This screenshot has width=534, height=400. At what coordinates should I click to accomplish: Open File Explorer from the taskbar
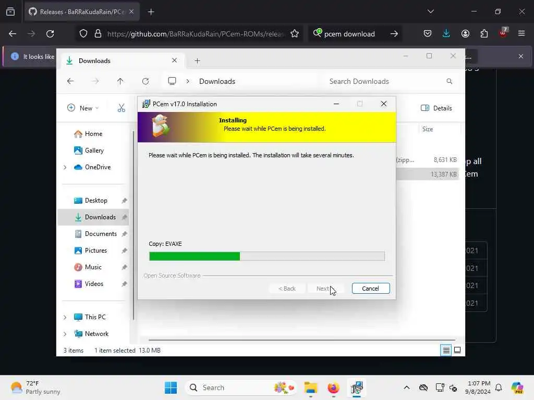tap(311, 387)
